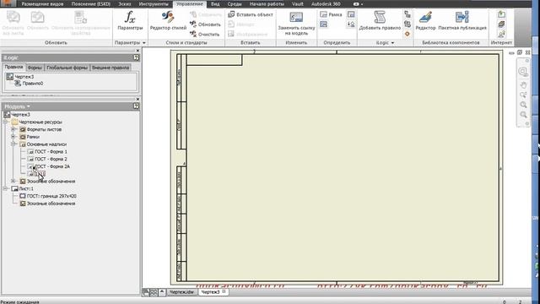The image size is (540, 304).
Task: Click Очистить styles button
Action: click(205, 34)
